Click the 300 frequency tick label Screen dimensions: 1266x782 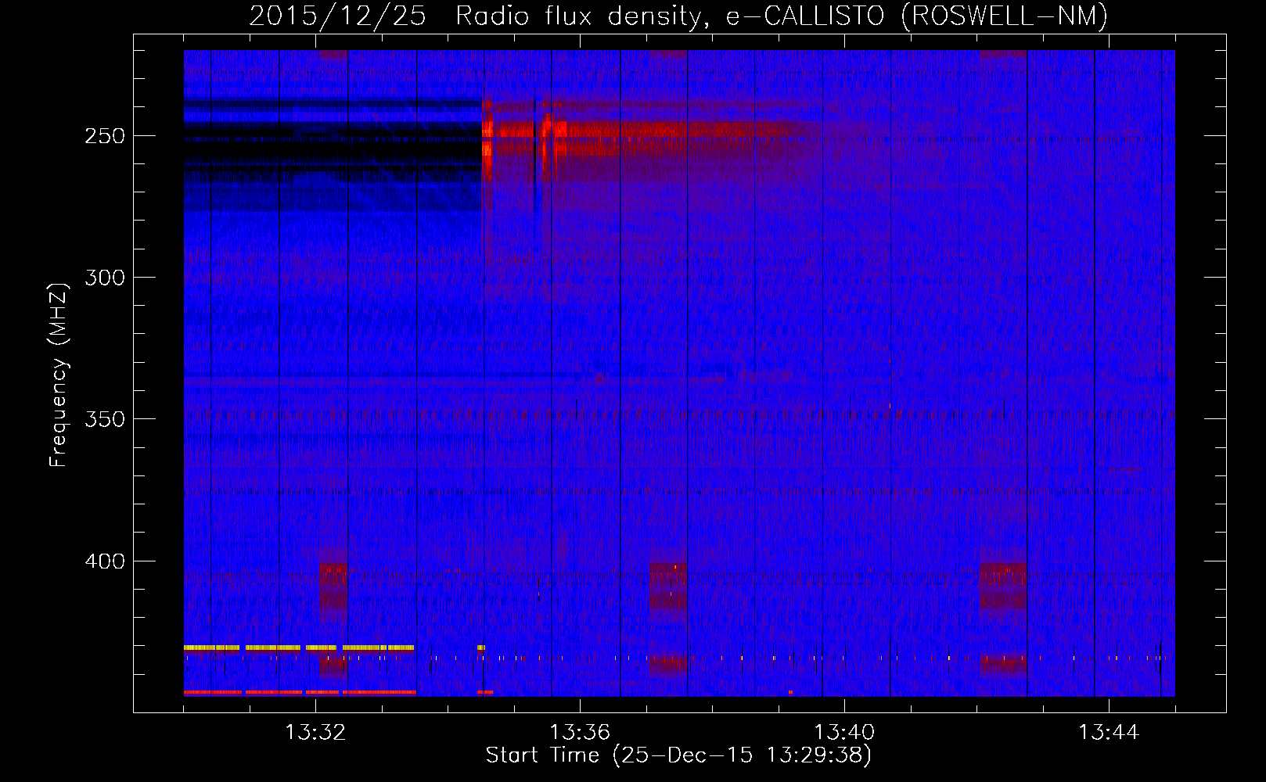point(105,278)
